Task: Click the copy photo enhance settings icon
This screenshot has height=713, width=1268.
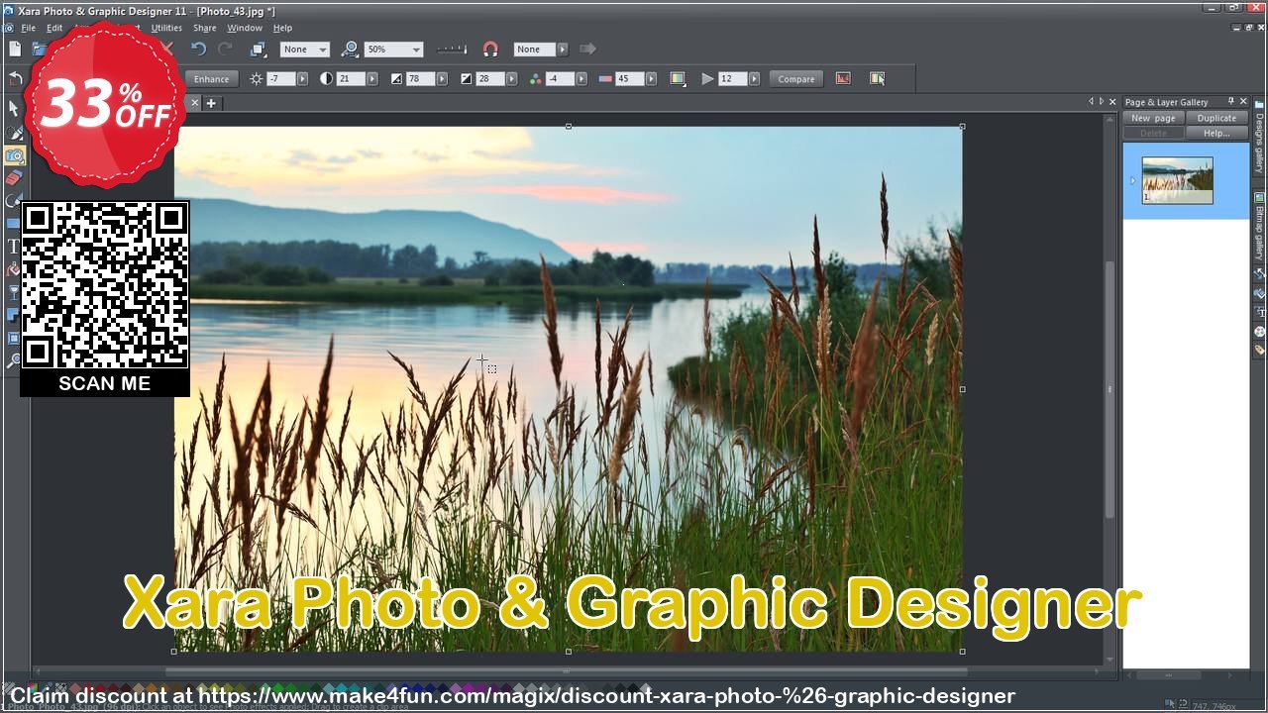Action: point(877,78)
